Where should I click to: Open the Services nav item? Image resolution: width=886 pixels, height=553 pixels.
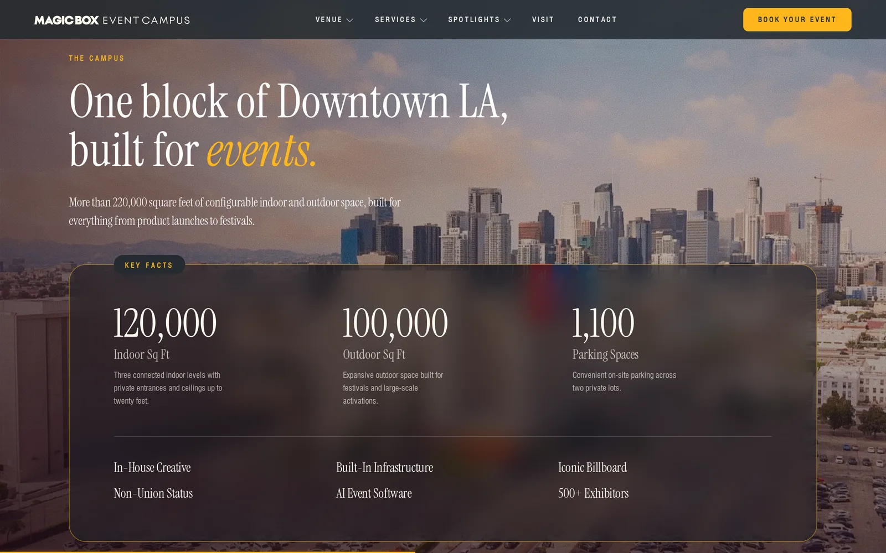(x=395, y=20)
